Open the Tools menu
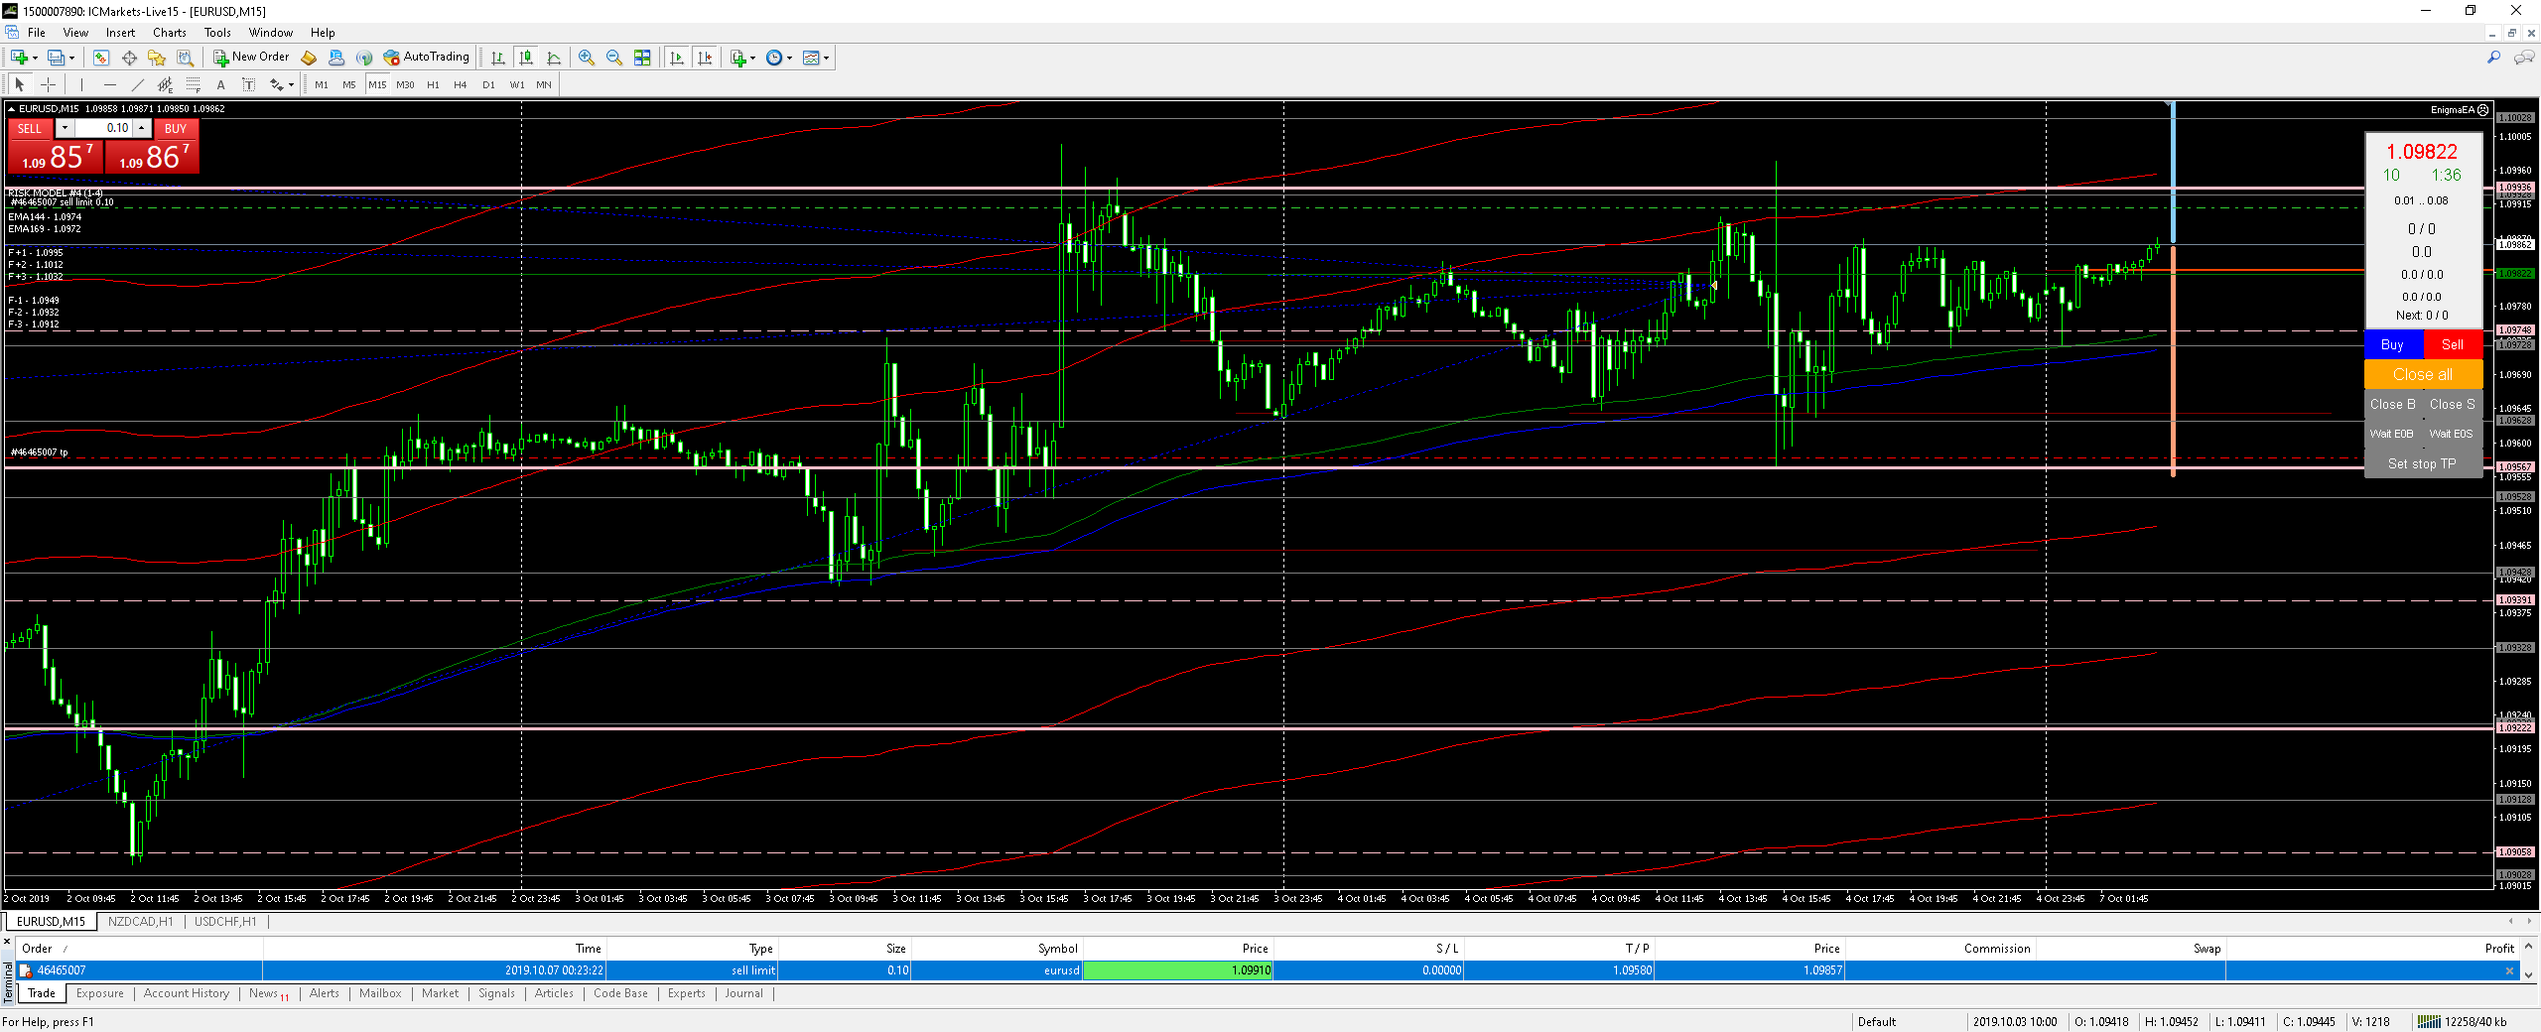This screenshot has width=2541, height=1032. pyautogui.click(x=217, y=33)
